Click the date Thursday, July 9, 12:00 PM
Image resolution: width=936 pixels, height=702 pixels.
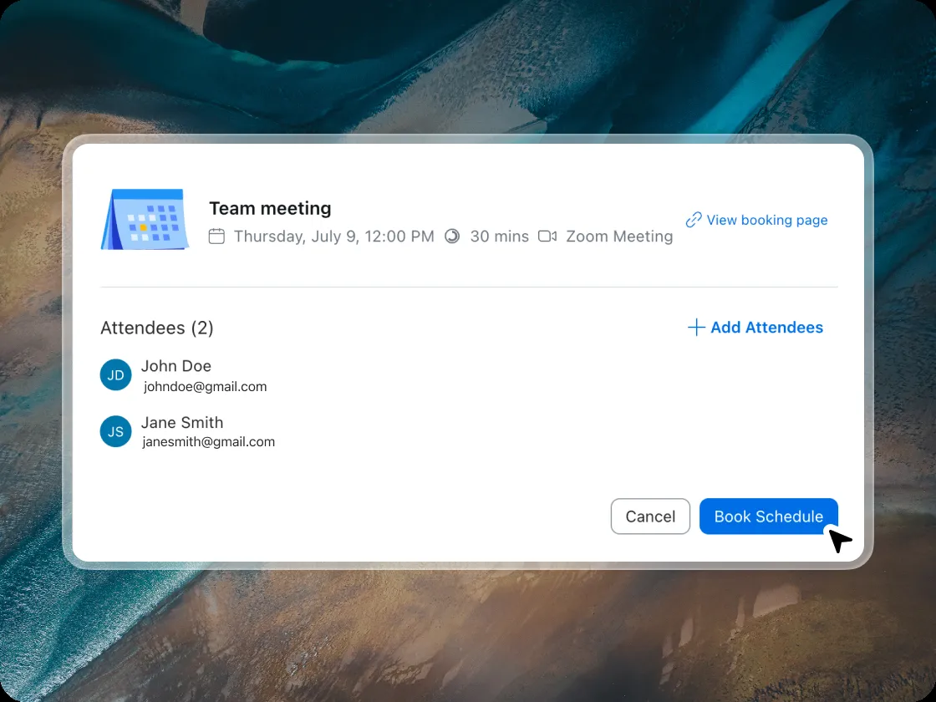333,237
